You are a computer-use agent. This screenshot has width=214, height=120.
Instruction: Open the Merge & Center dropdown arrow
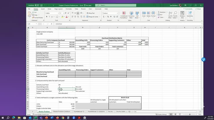click(x=99, y=17)
